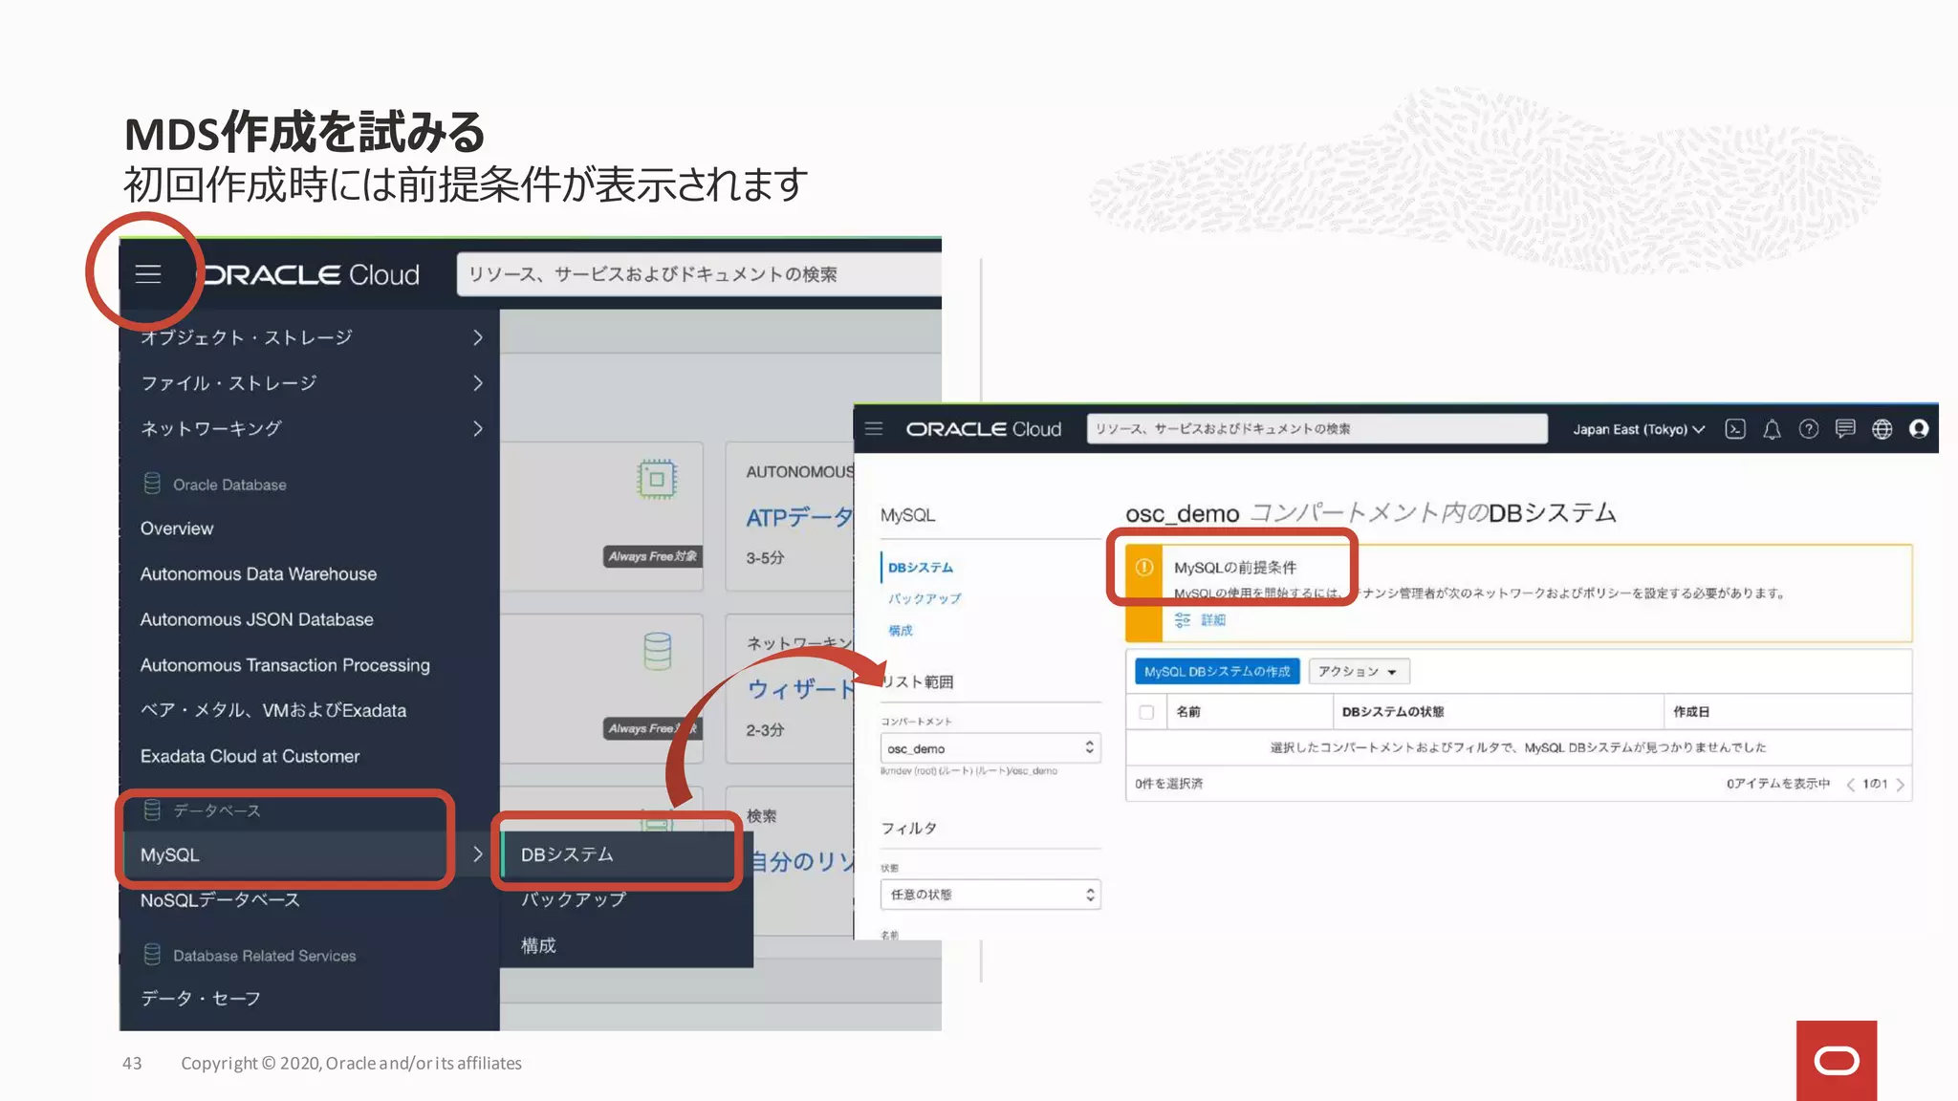Select Exadata Cloud at Customer menu item
Image resolution: width=1958 pixels, height=1101 pixels.
coord(250,756)
